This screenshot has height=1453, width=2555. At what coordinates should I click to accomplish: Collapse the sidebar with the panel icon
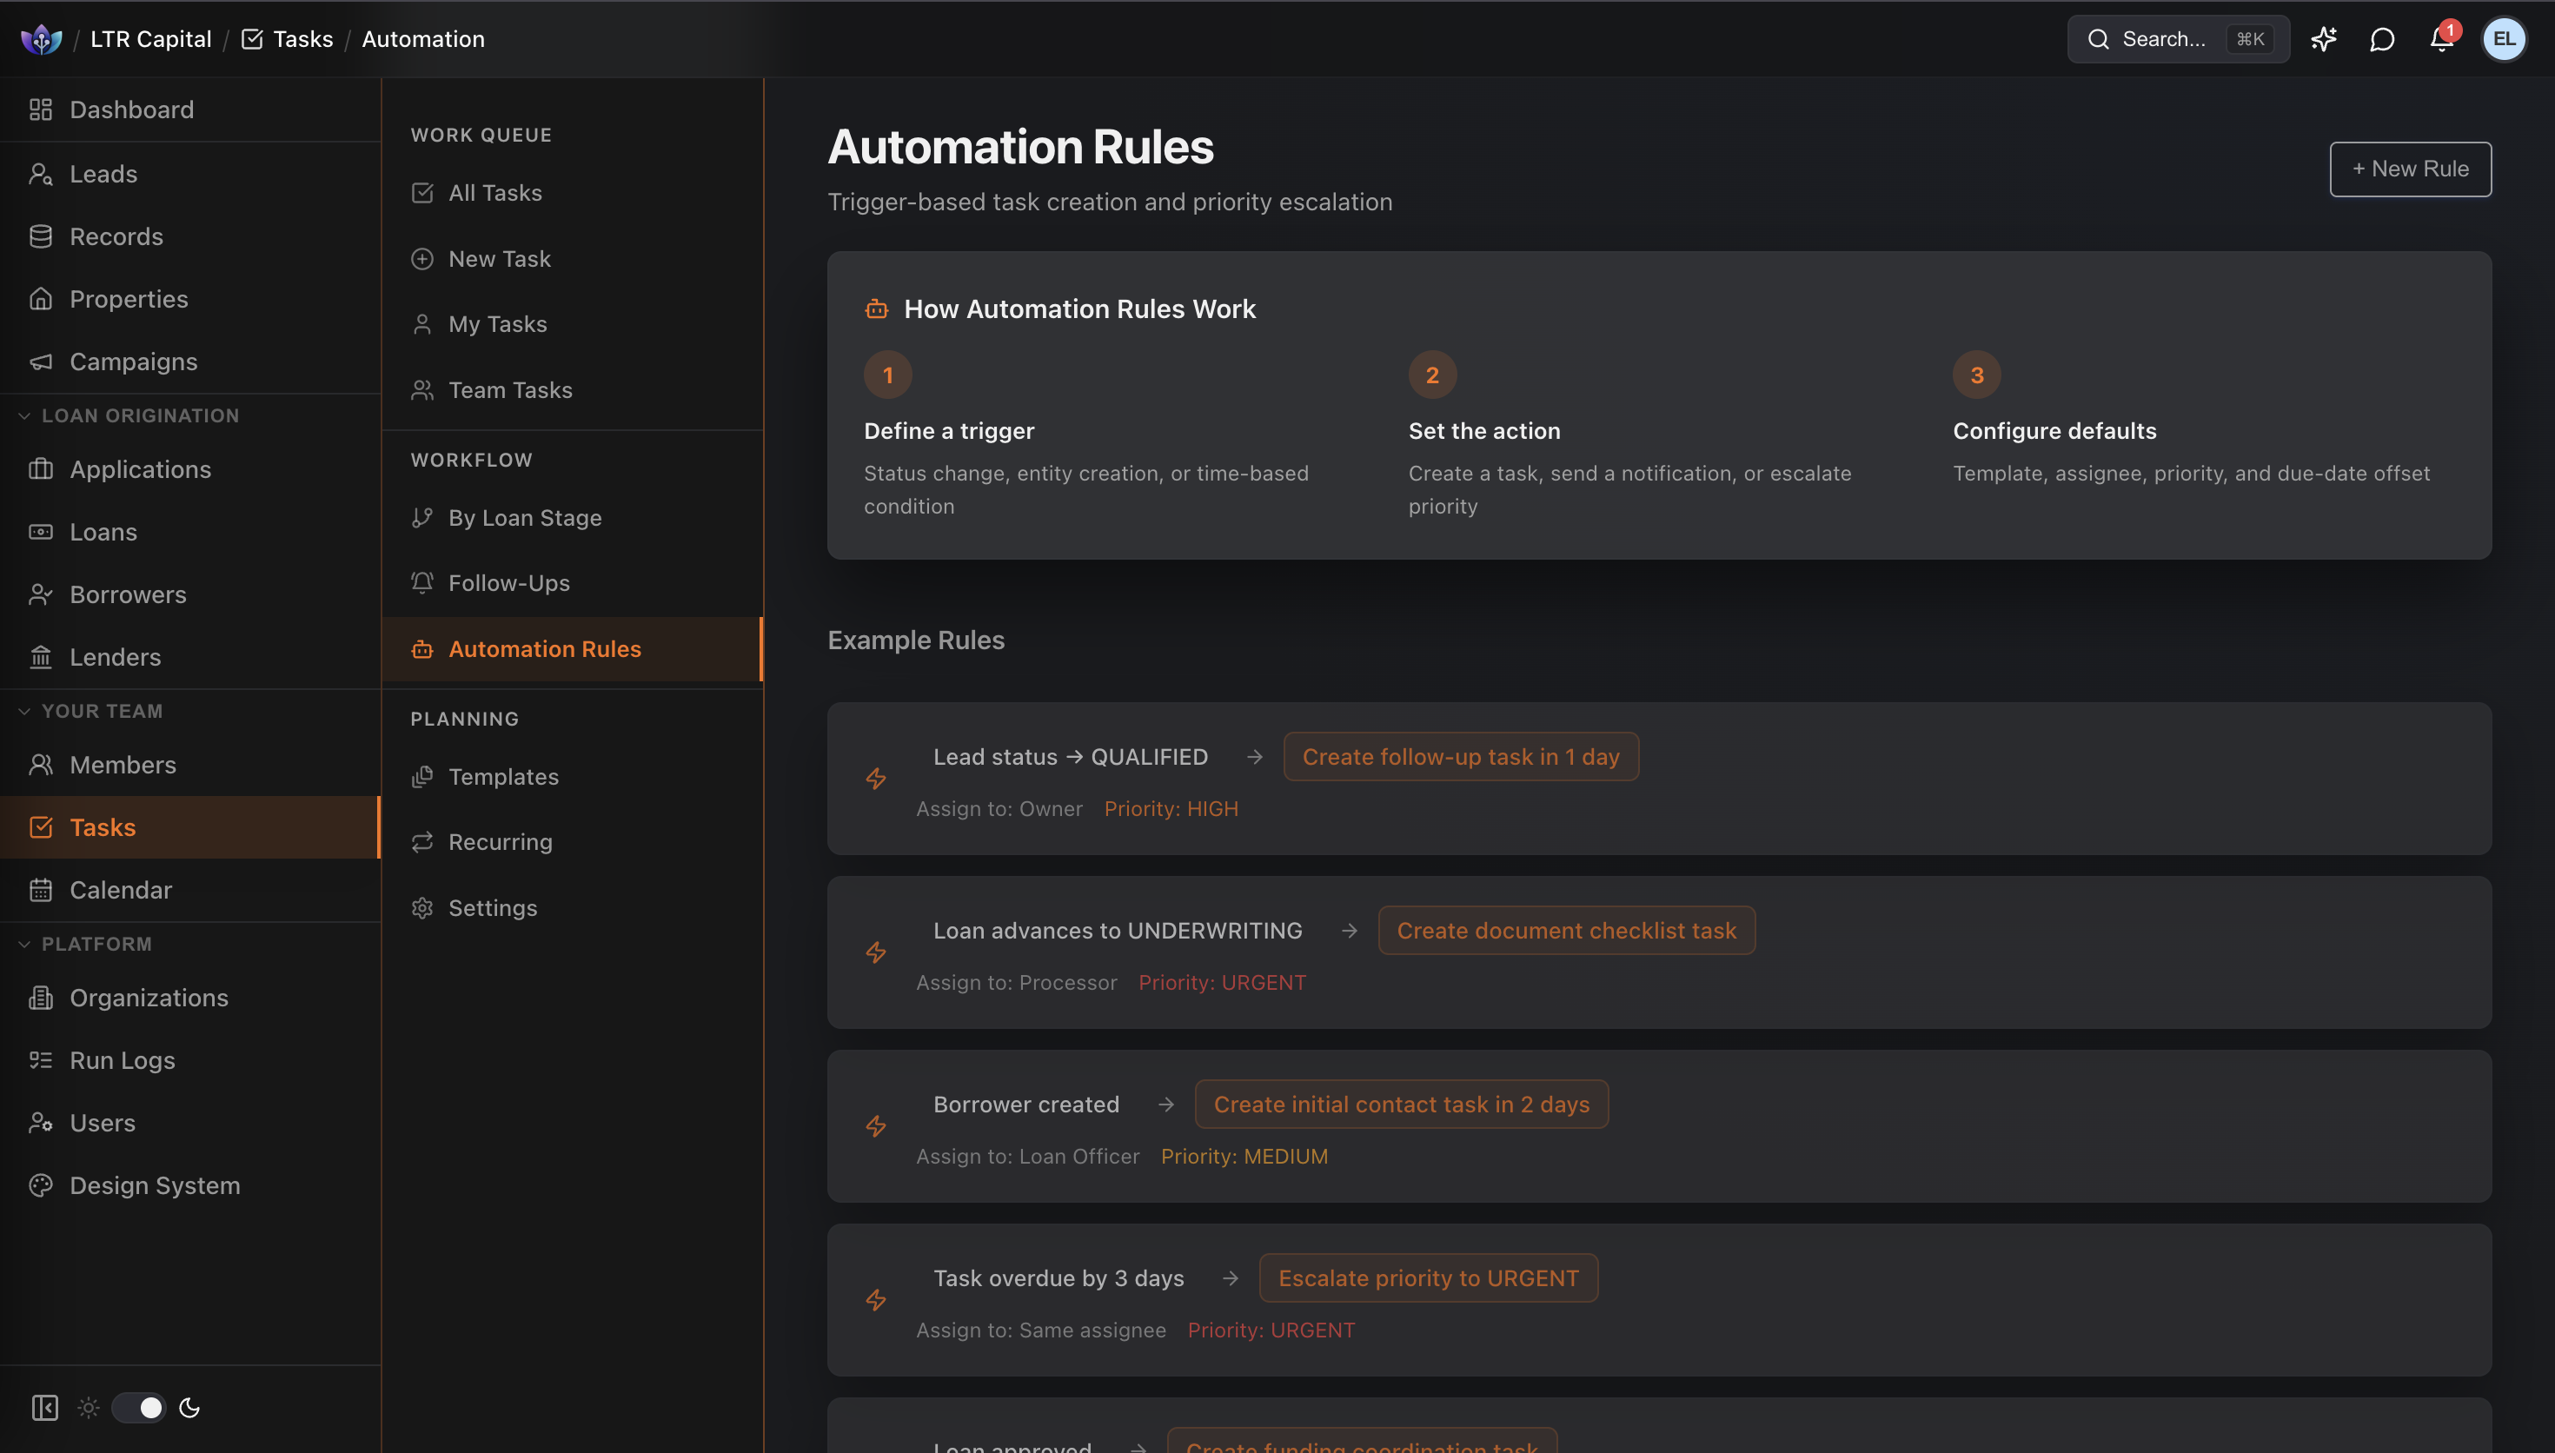(45, 1407)
